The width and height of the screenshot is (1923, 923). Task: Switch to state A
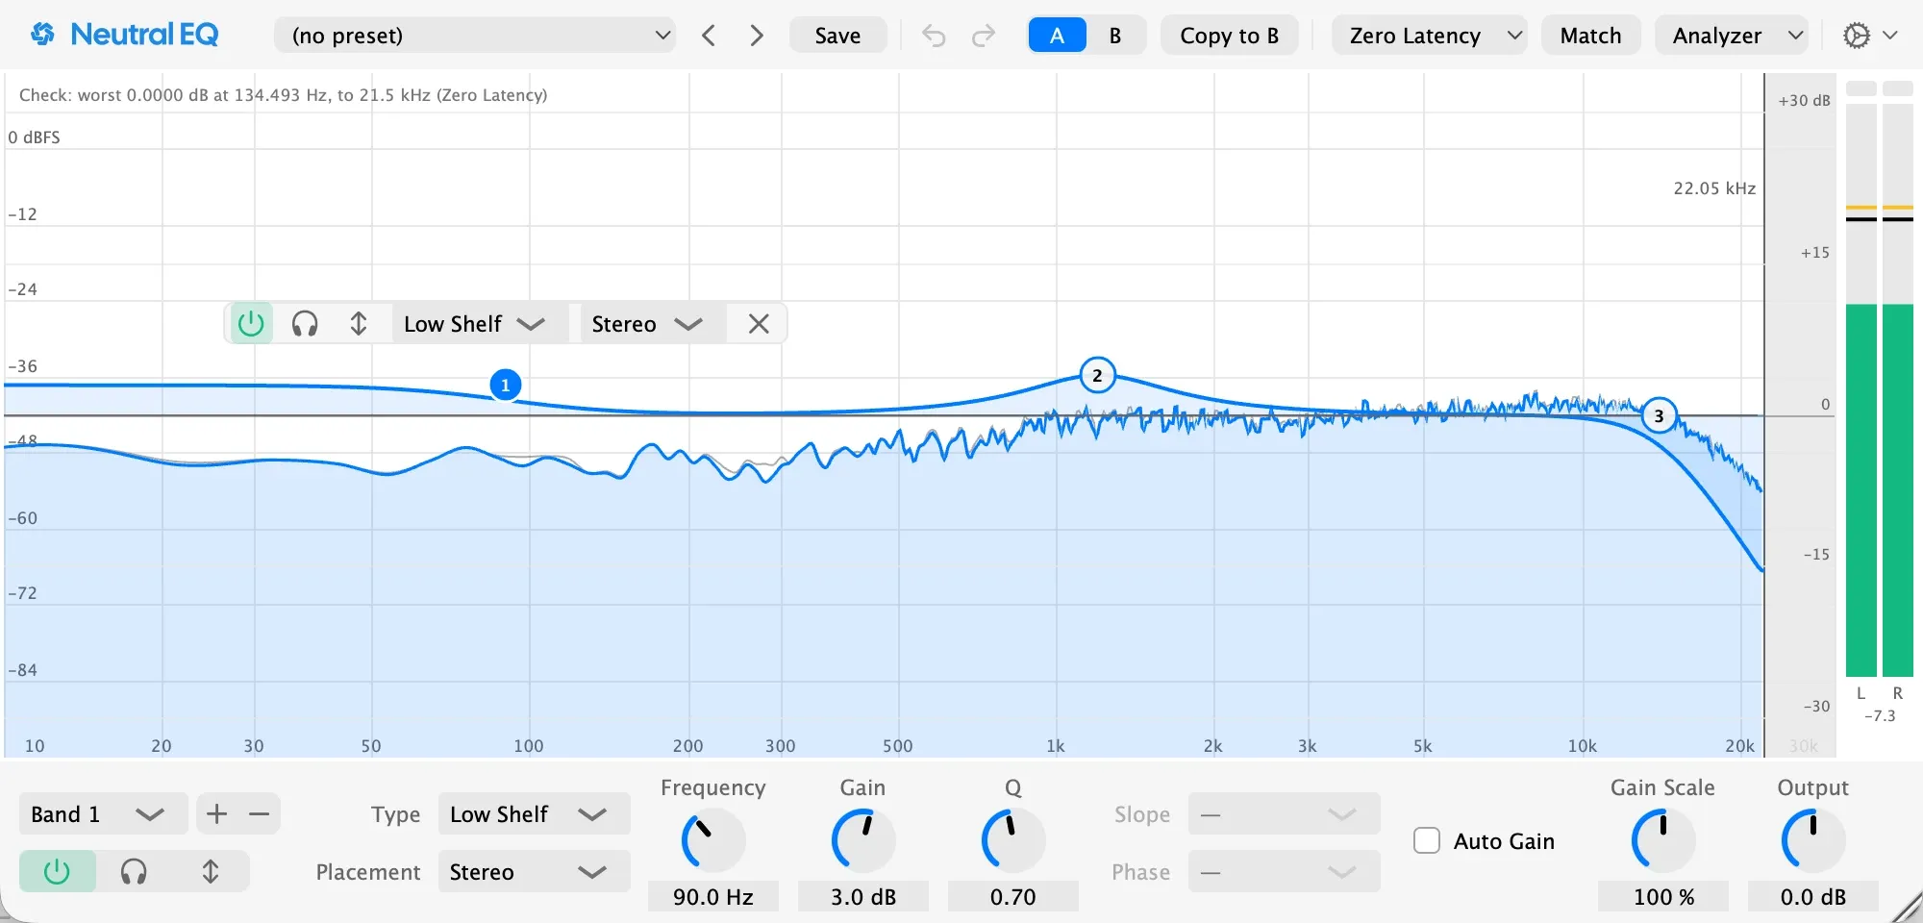(1057, 36)
